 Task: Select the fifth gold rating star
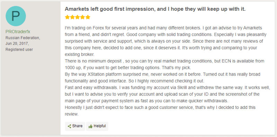tap(88, 17)
